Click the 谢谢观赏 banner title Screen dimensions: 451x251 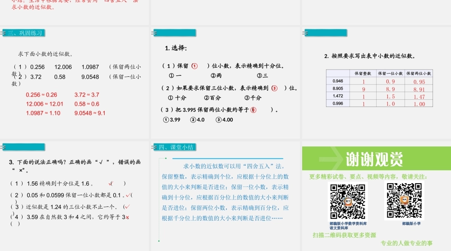374,159
